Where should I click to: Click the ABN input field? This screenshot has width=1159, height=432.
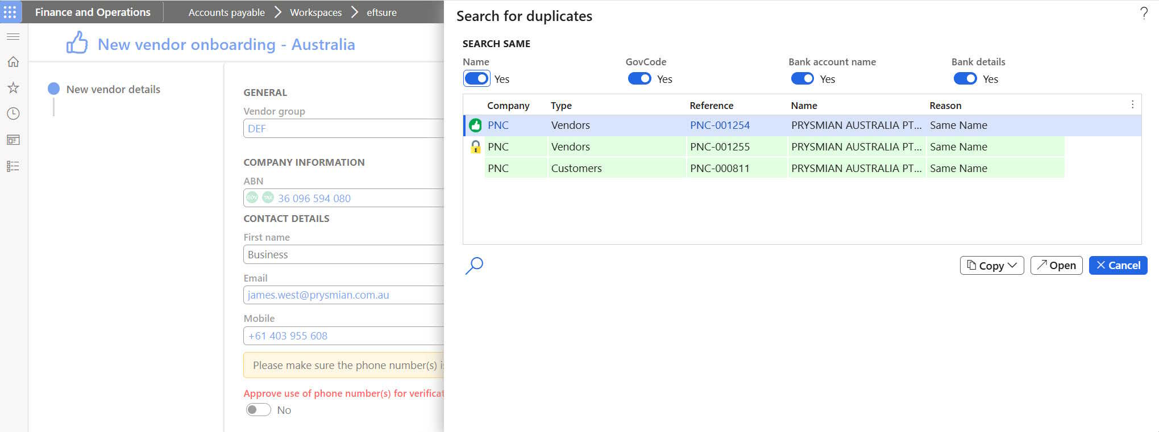pyautogui.click(x=343, y=198)
